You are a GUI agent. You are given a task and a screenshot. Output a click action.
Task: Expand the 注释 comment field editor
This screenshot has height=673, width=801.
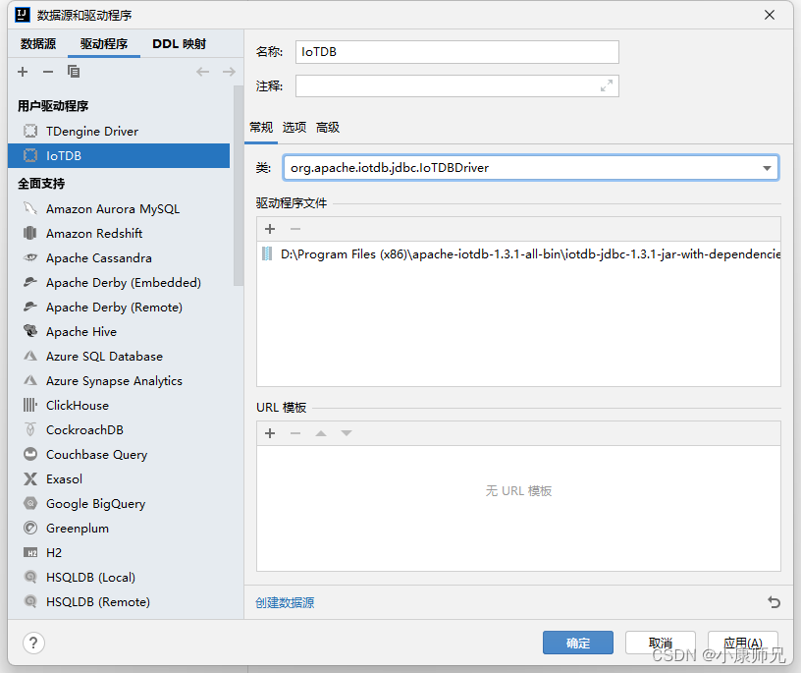[x=607, y=85]
